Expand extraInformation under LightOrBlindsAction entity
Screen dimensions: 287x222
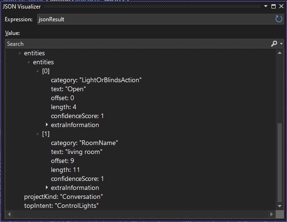pos(47,125)
